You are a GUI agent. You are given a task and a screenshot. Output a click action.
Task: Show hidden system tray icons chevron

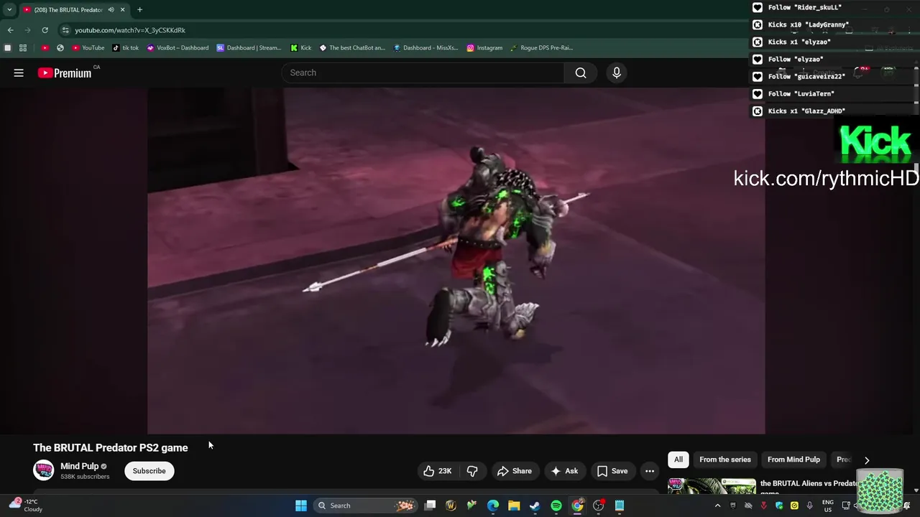tap(717, 506)
